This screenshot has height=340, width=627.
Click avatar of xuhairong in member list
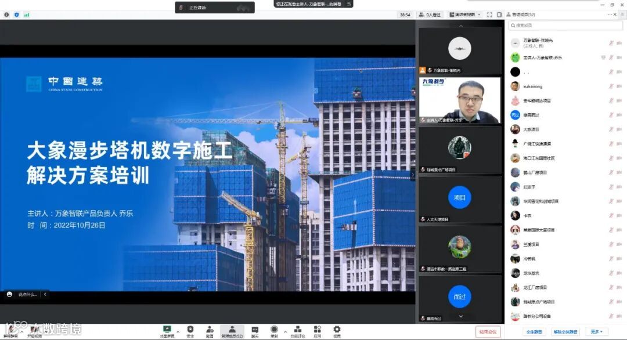(x=515, y=86)
